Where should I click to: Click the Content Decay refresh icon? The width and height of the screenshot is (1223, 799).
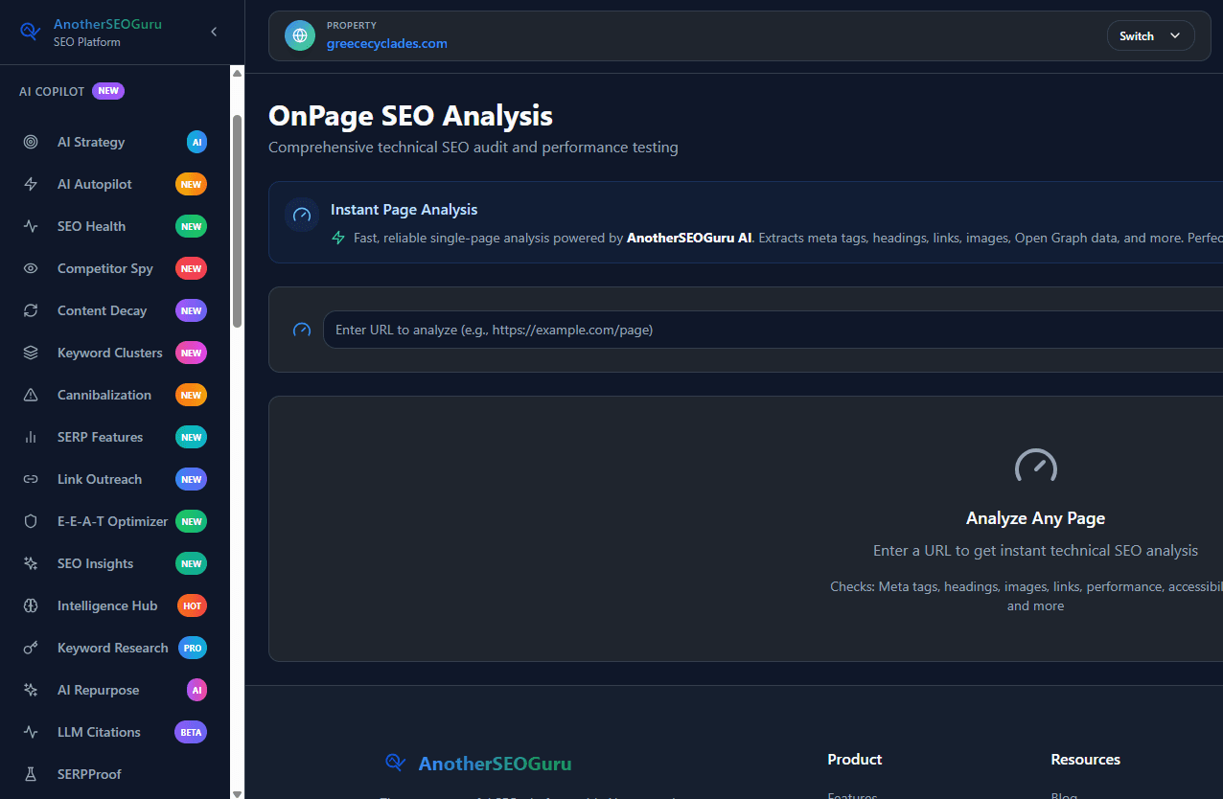[31, 310]
